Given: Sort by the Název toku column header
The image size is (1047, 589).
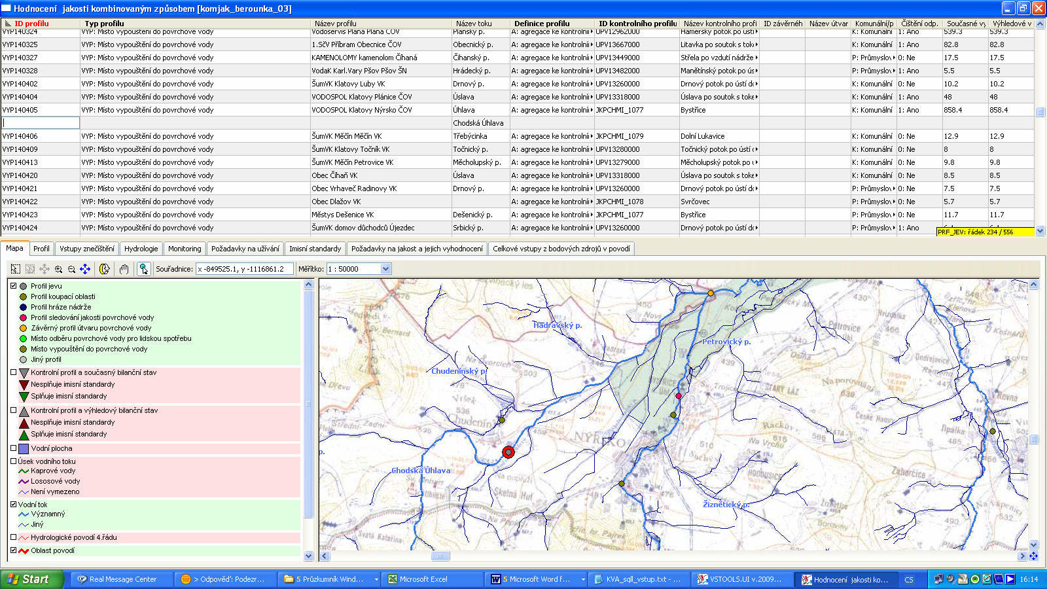Looking at the screenshot, I should click(x=480, y=24).
